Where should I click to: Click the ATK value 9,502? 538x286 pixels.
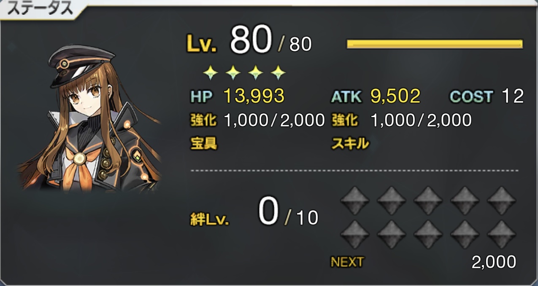tap(395, 96)
